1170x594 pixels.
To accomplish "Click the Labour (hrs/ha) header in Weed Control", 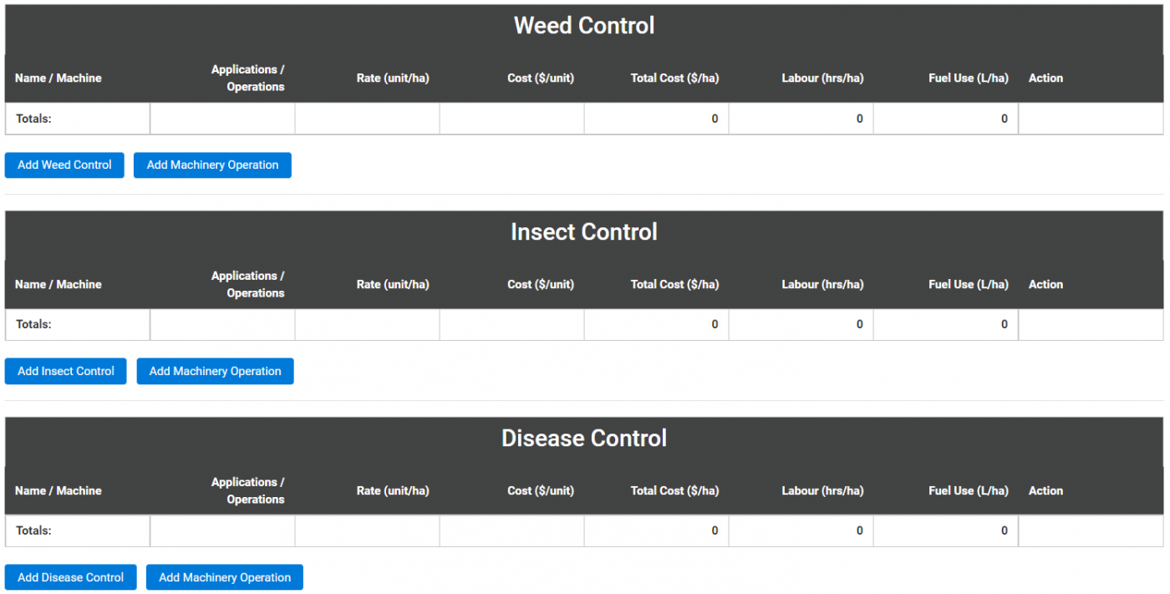I will click(x=822, y=78).
